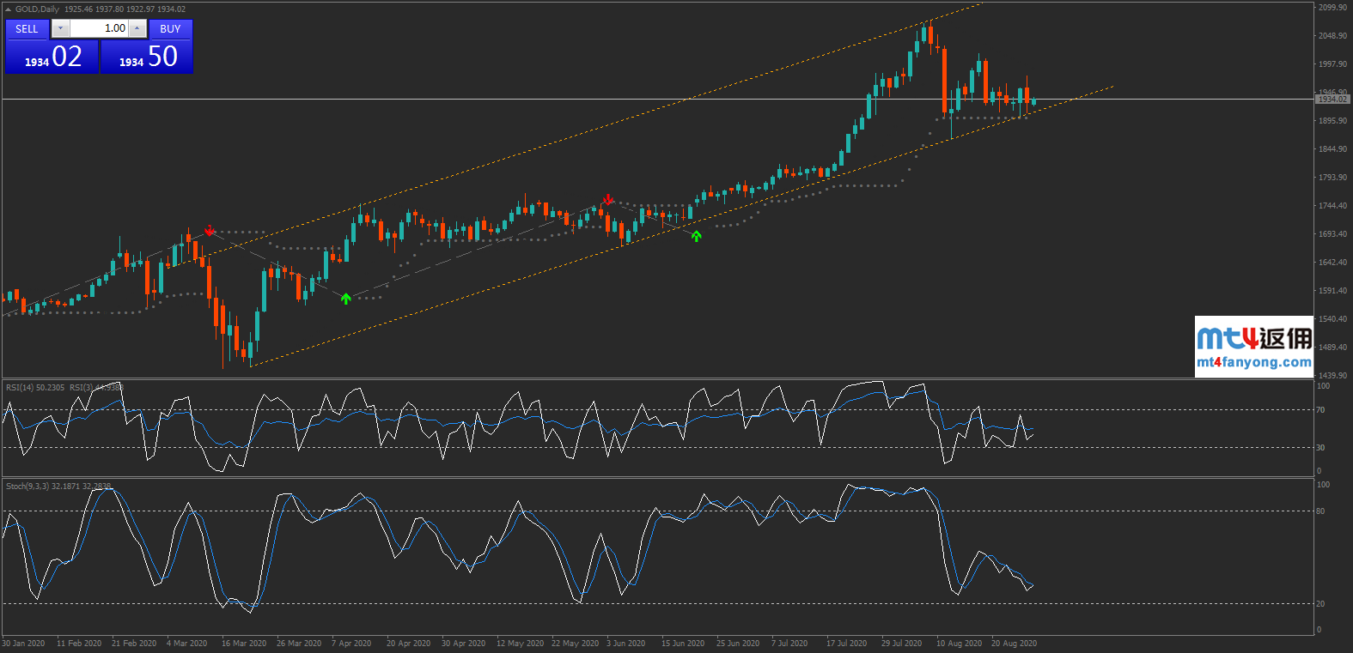Click the buy price 1934 50 panel
Viewport: 1353px width, 653px height.
point(147,57)
